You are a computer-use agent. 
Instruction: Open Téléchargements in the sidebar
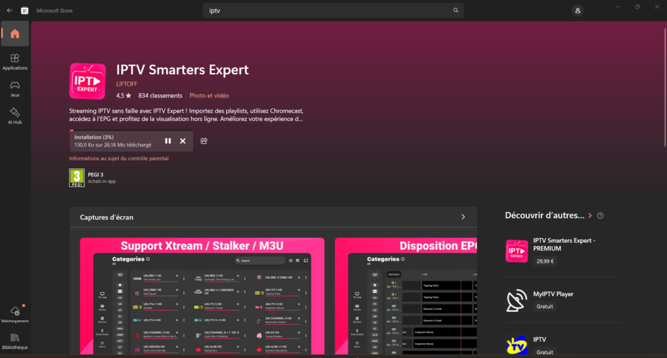[15, 314]
